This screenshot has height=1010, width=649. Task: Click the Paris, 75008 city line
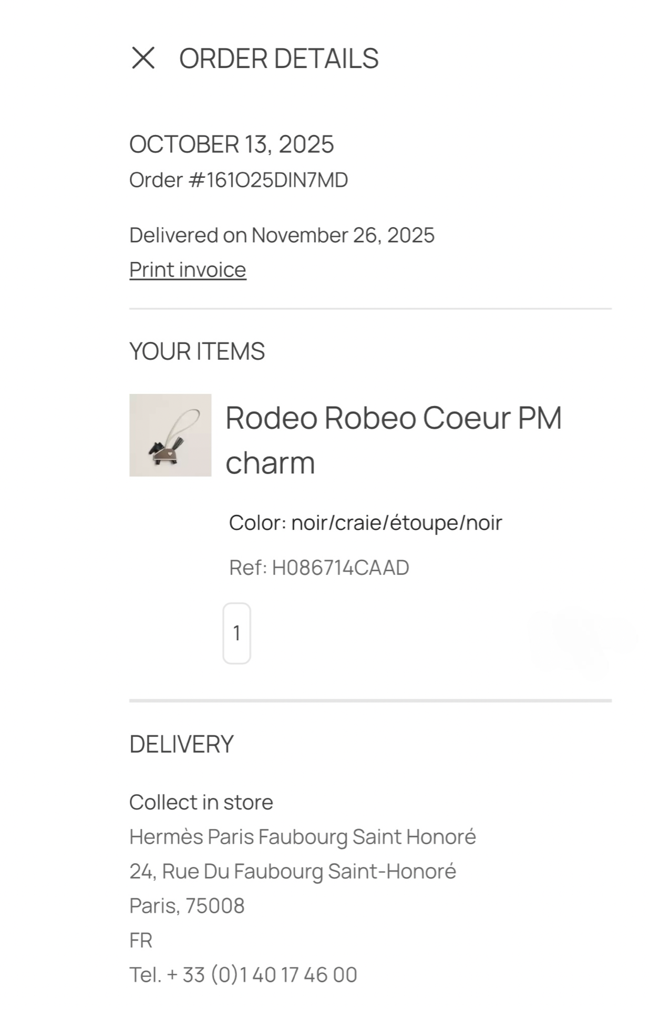click(187, 906)
